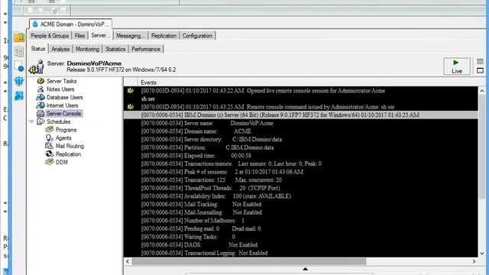
Task: Click the Internet Users icon
Action: [x=40, y=105]
